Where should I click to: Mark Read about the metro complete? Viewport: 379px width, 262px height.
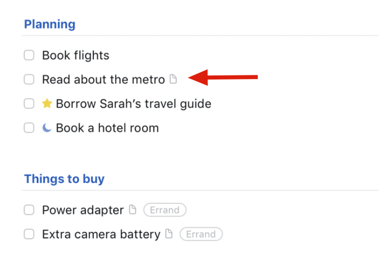pos(29,80)
